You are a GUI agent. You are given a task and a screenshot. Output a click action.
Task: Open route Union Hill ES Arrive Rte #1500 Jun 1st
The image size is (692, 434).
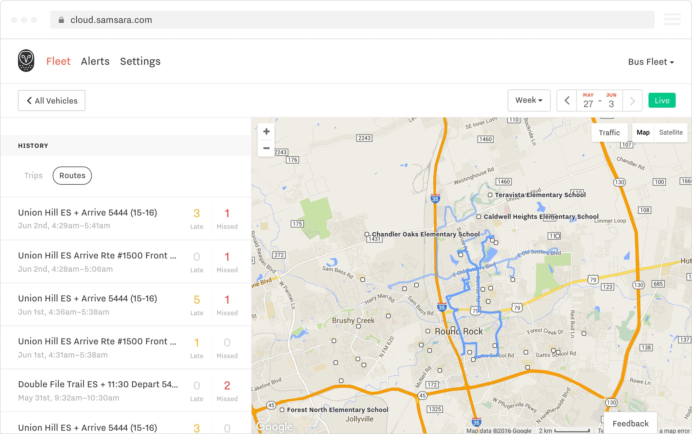click(x=126, y=348)
